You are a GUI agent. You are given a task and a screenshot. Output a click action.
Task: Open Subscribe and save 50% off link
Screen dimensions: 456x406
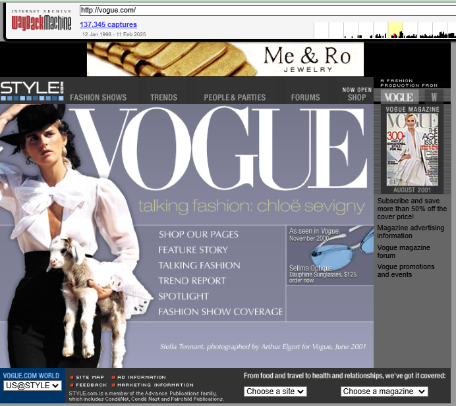(412, 209)
